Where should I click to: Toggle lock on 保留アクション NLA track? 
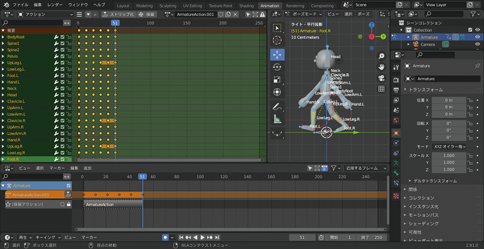(68, 204)
